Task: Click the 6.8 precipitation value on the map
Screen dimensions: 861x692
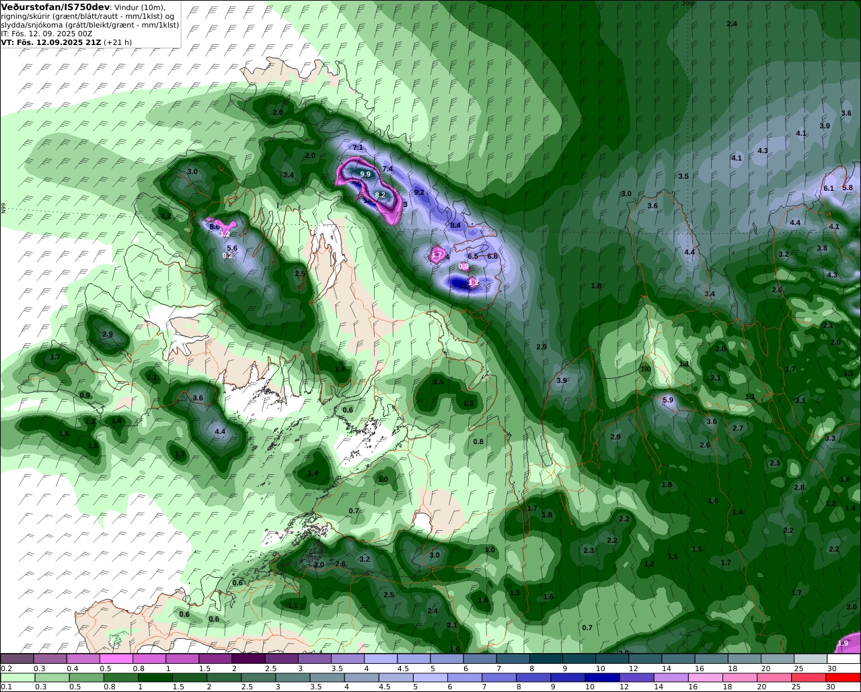Action: click(492, 256)
